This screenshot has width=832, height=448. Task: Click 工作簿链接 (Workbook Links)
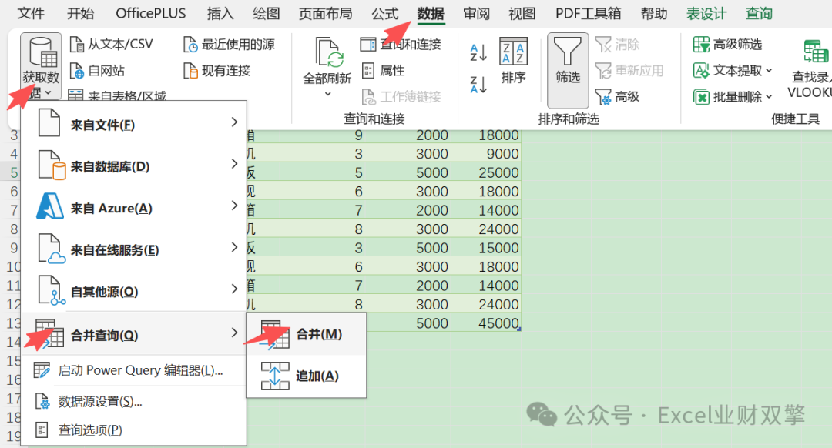(401, 96)
